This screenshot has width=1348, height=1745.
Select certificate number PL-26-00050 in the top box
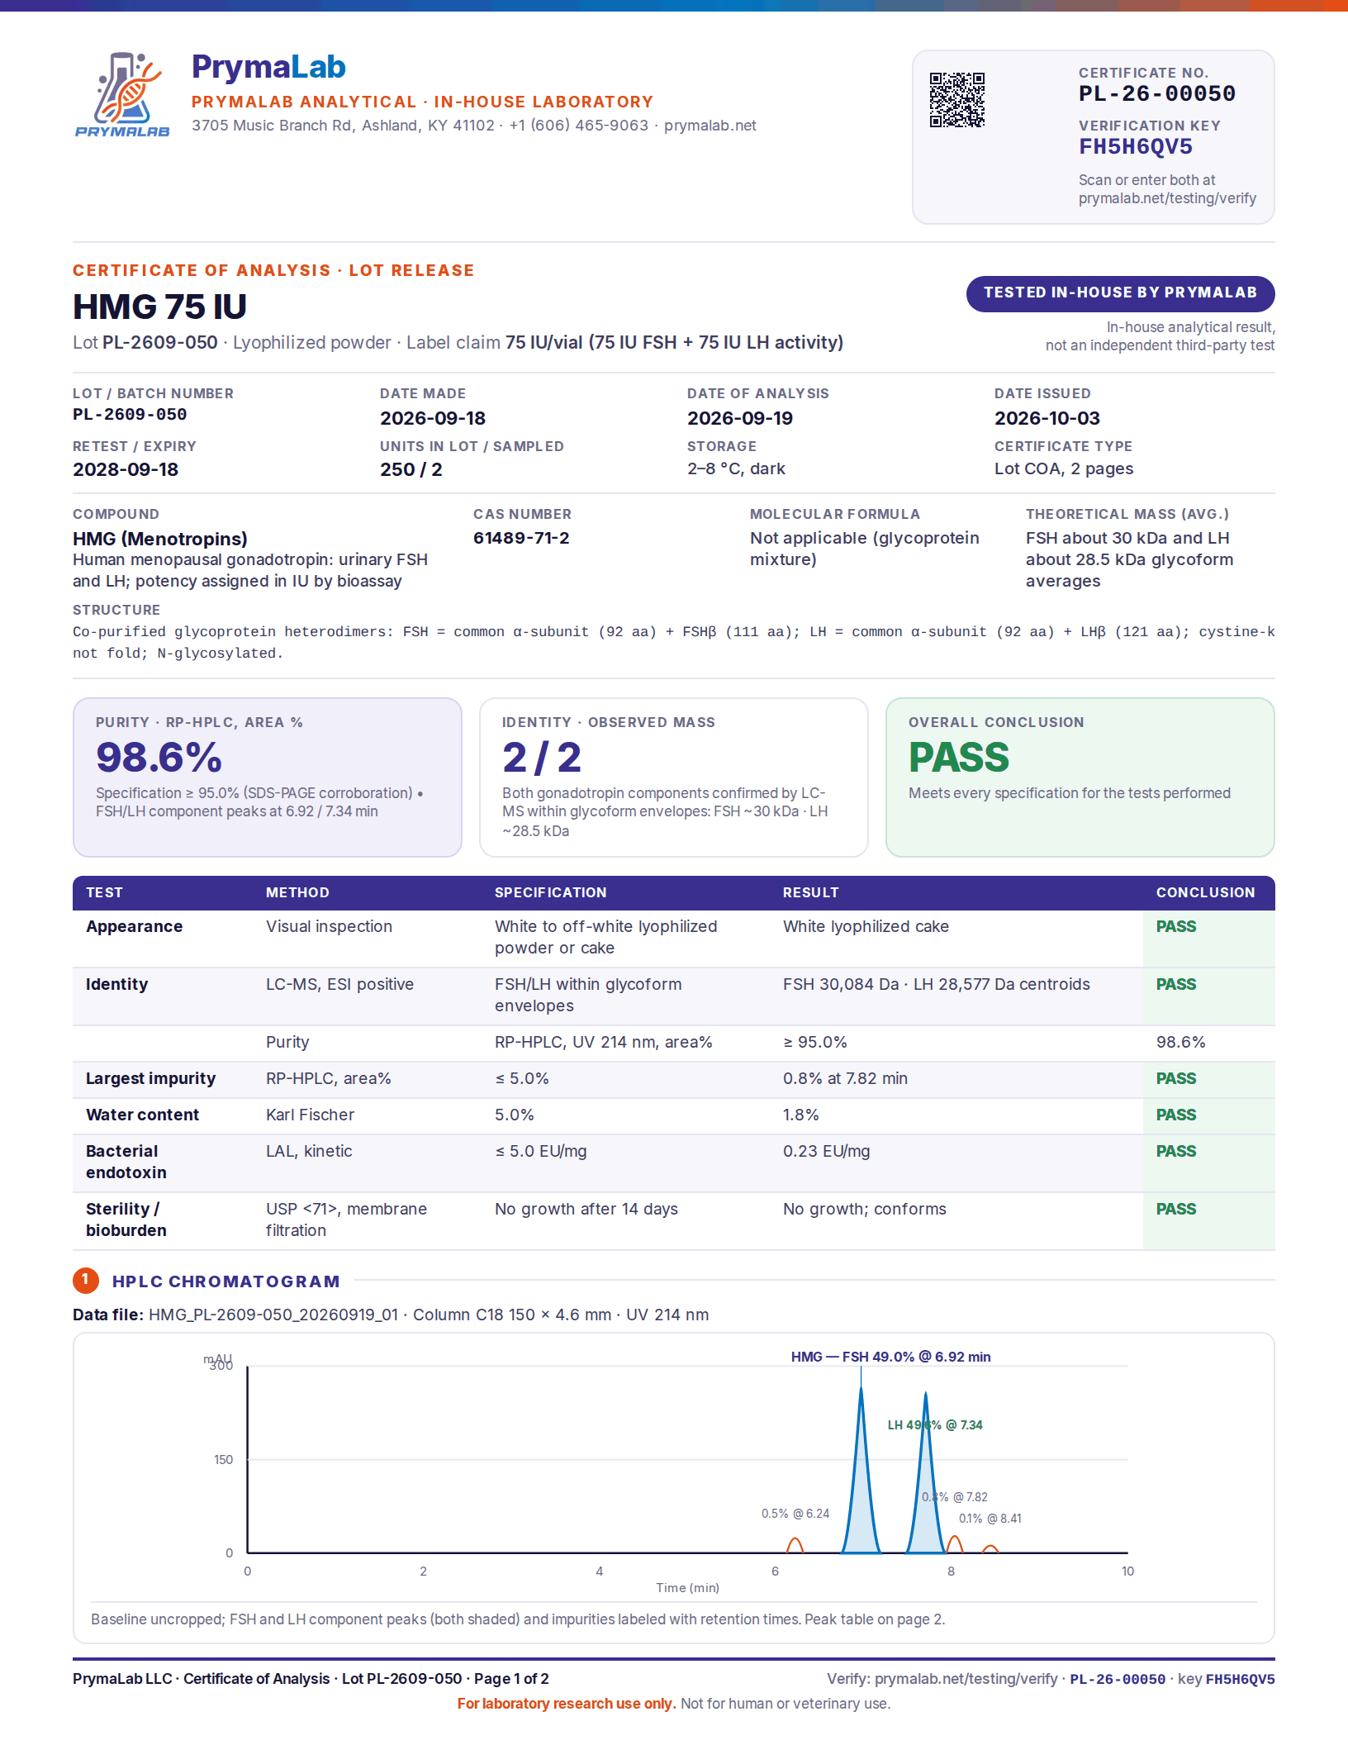pos(1156,94)
